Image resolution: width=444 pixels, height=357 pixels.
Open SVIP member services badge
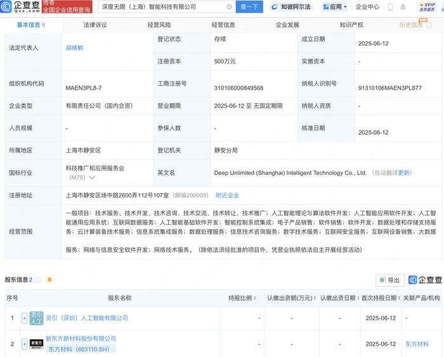coord(427,7)
